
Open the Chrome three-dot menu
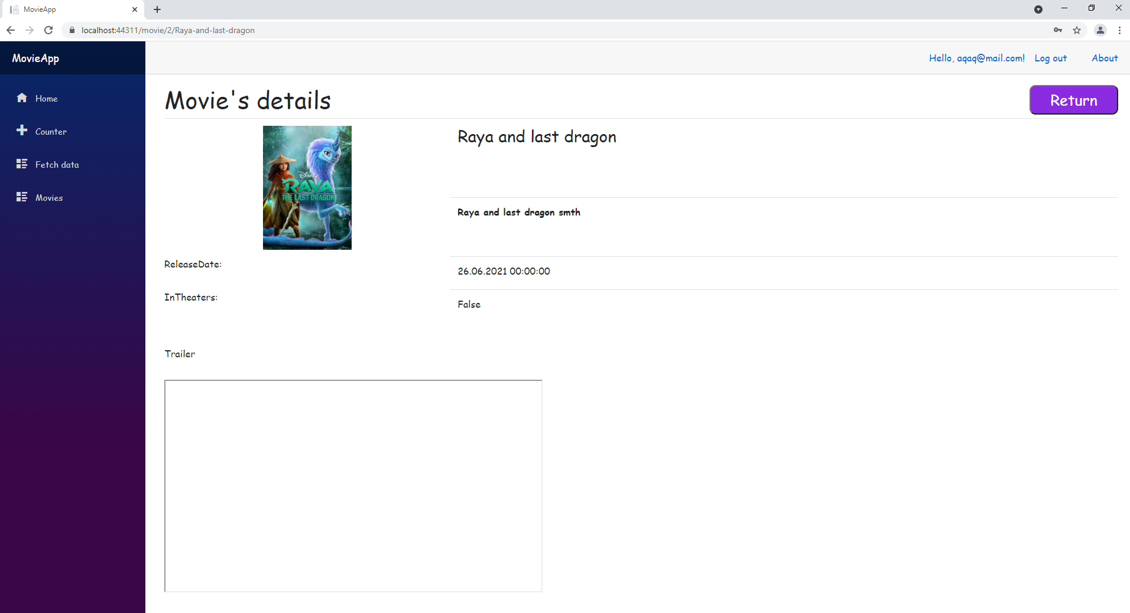pyautogui.click(x=1120, y=30)
